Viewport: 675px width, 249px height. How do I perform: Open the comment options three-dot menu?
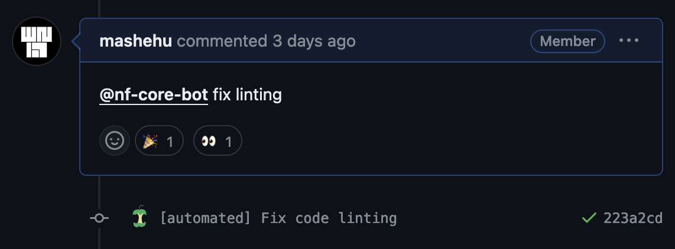point(628,41)
